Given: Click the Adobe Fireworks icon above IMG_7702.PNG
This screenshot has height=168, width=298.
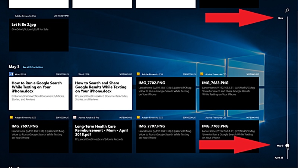Looking at the screenshot, I should [138, 74].
